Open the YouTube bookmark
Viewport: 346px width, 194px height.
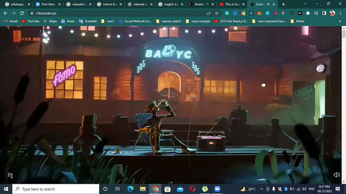pos(30,21)
